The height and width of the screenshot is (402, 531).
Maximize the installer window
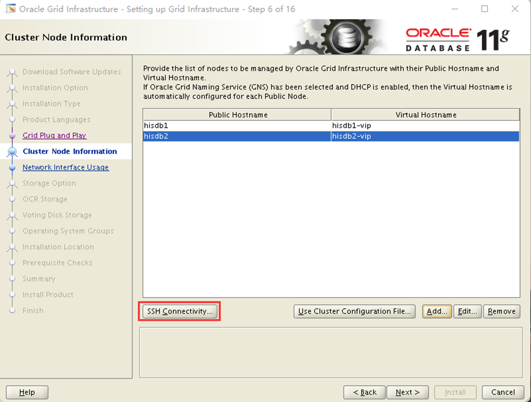(x=484, y=9)
